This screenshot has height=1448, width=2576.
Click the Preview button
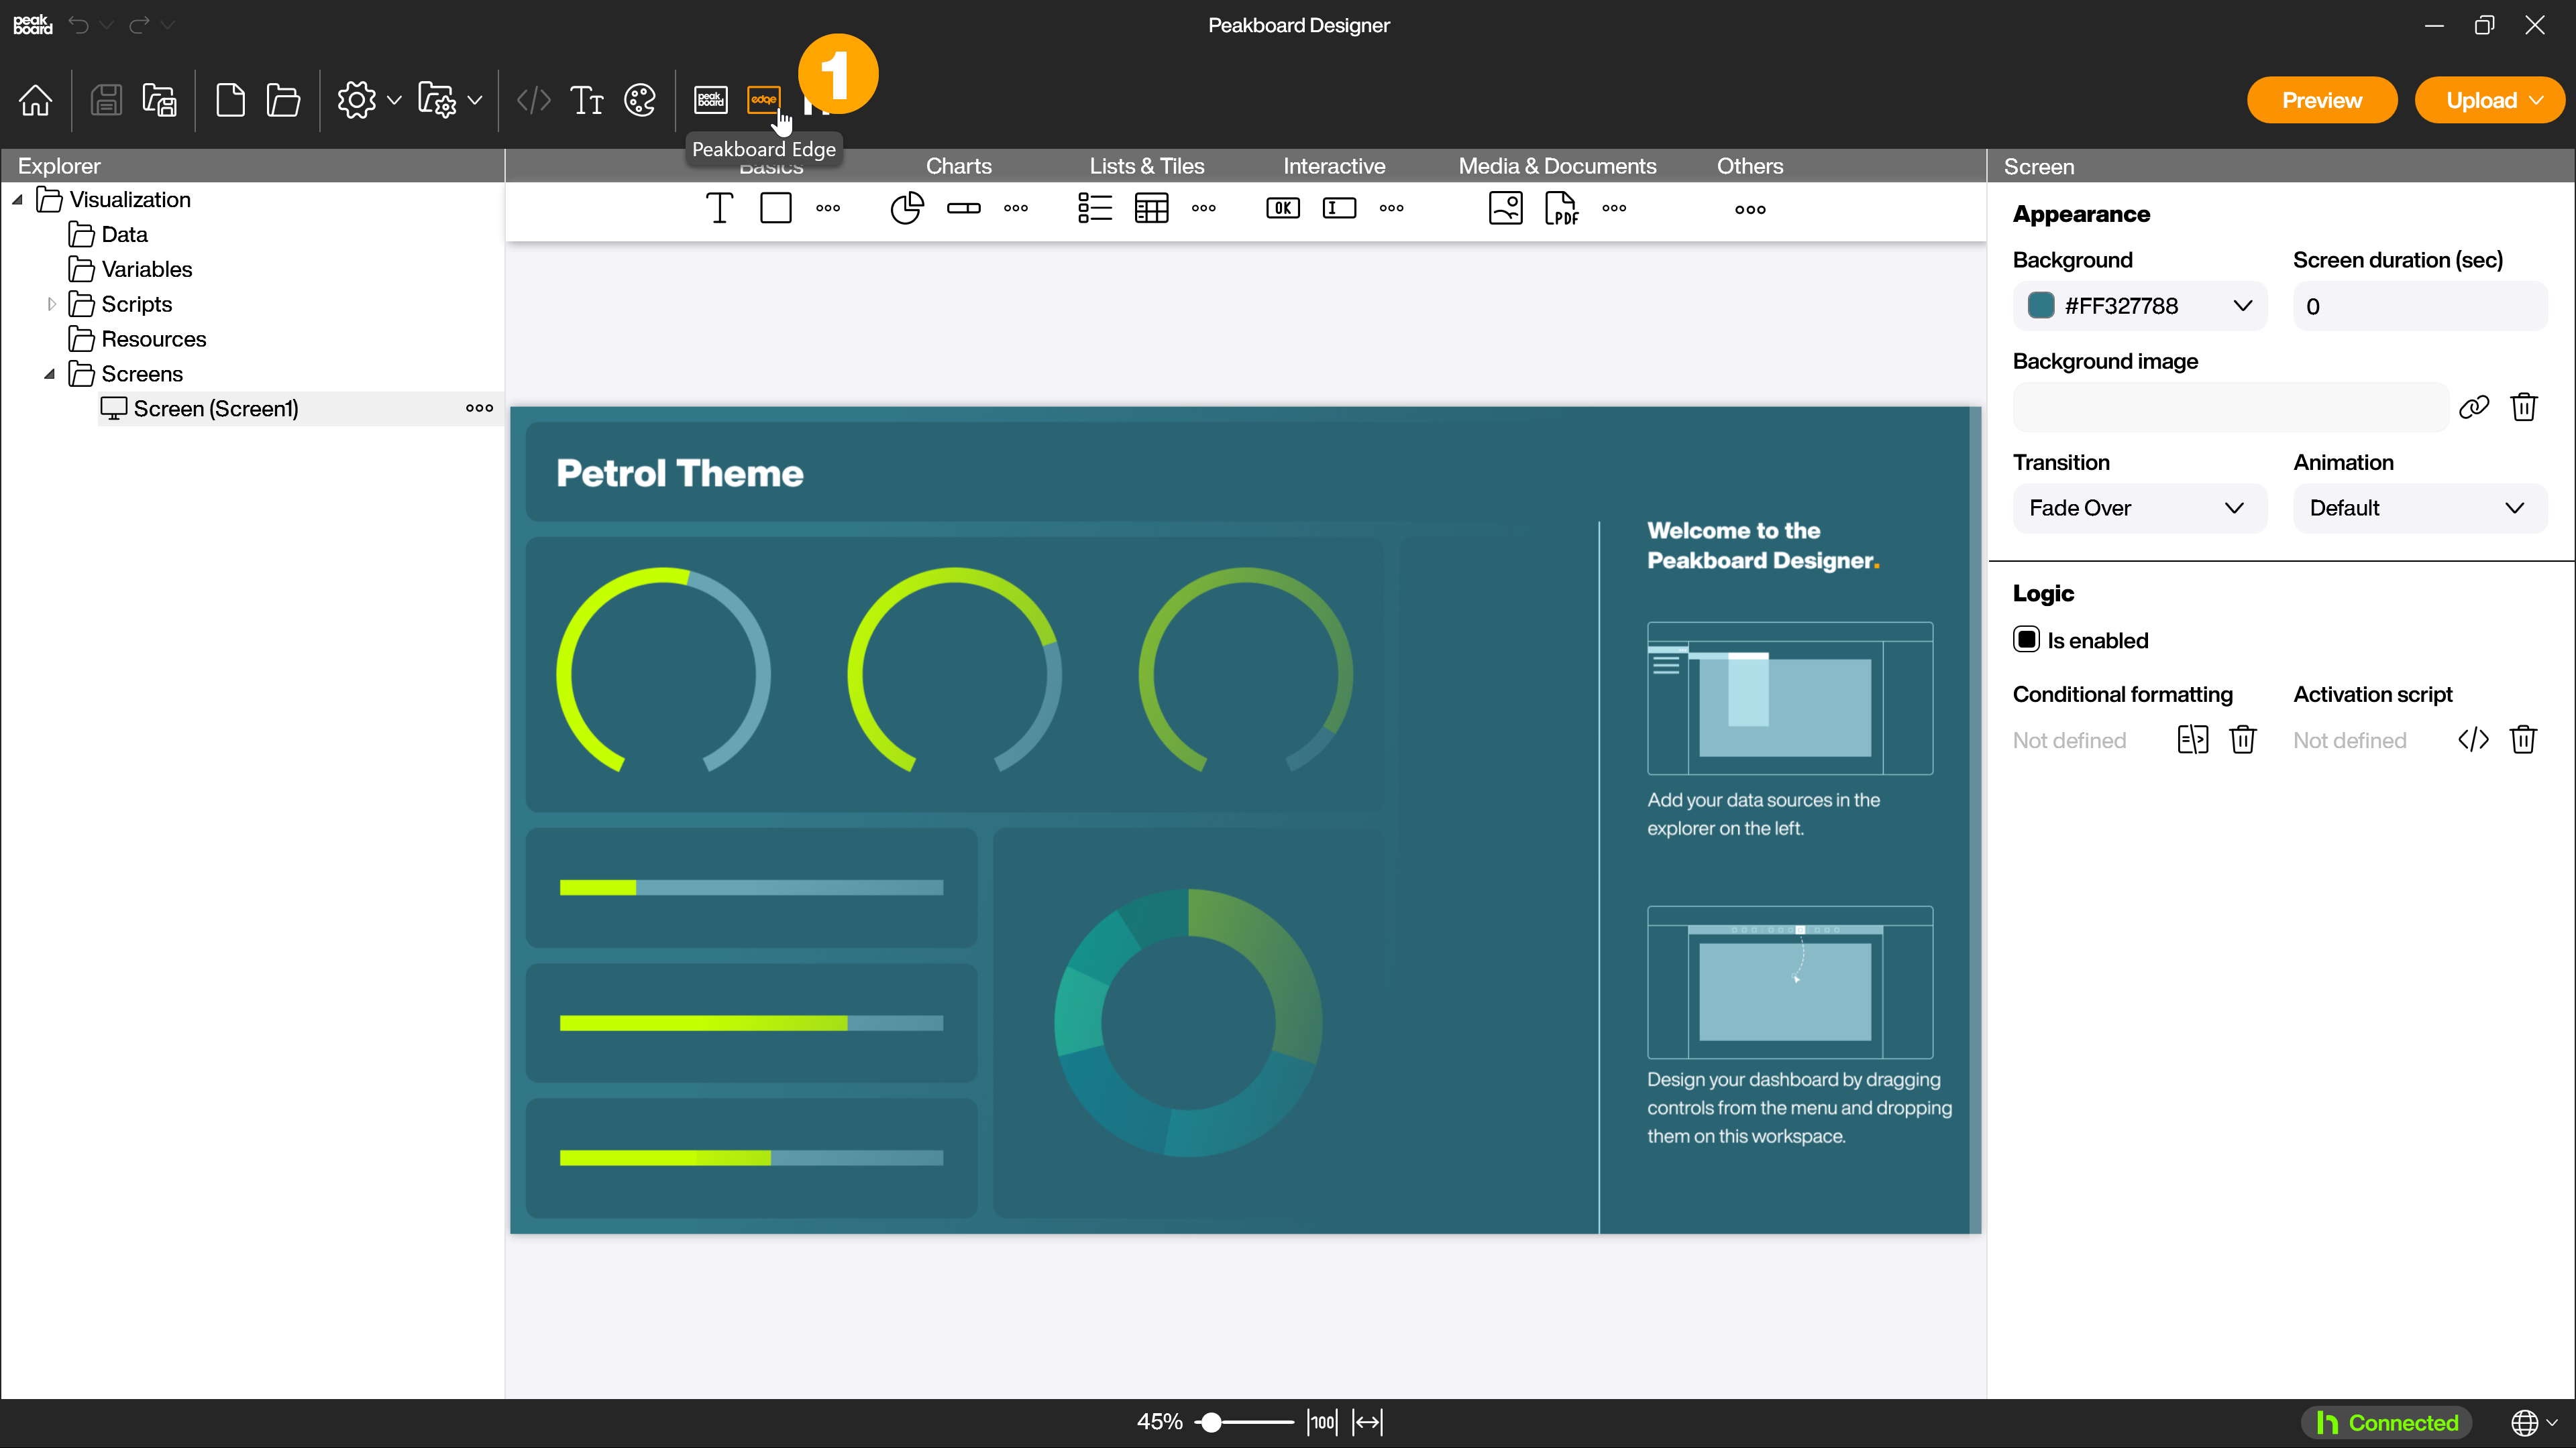pyautogui.click(x=2323, y=101)
